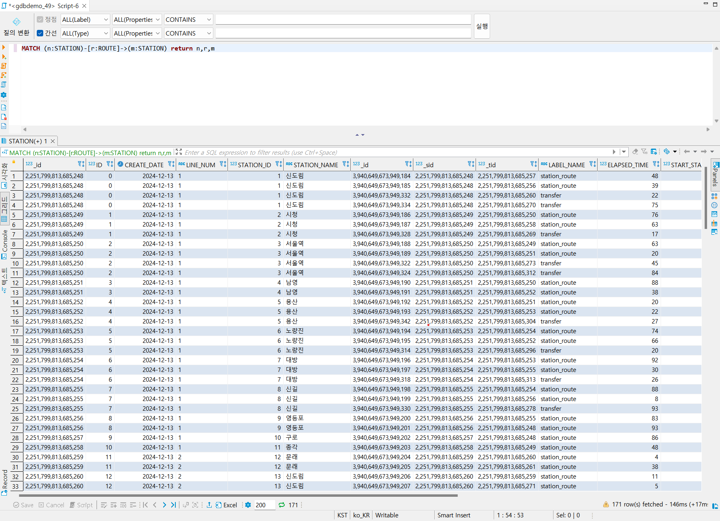Click the filter icon on the STATION_NAME column
The image size is (720, 521).
coord(346,164)
